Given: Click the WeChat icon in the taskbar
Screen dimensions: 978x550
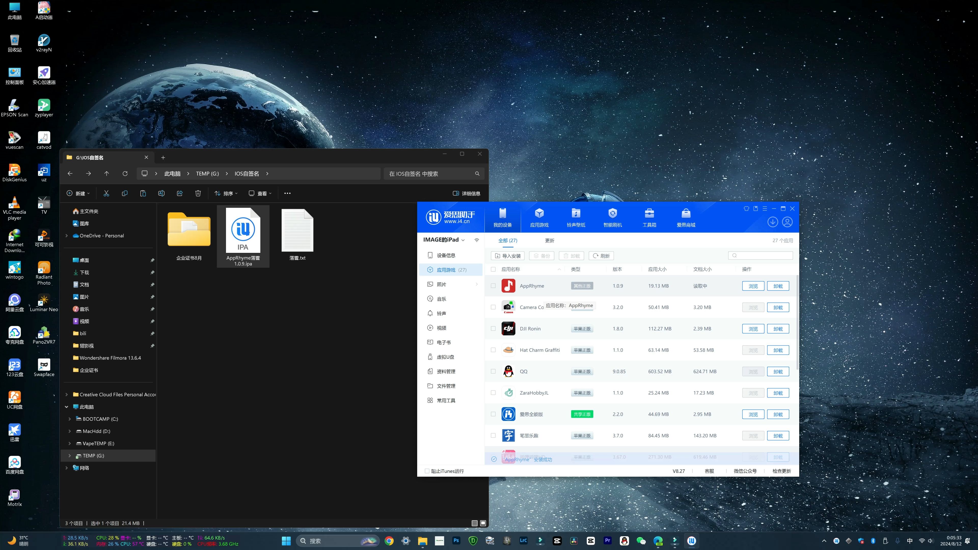Looking at the screenshot, I should (x=641, y=541).
